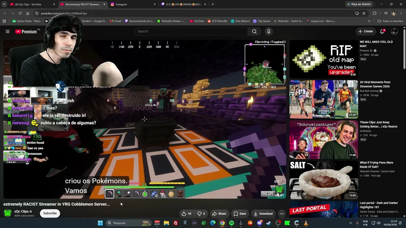Screen dimensions: 406x228
Task: Launch Spotify from the taskbar
Action: point(232,223)
